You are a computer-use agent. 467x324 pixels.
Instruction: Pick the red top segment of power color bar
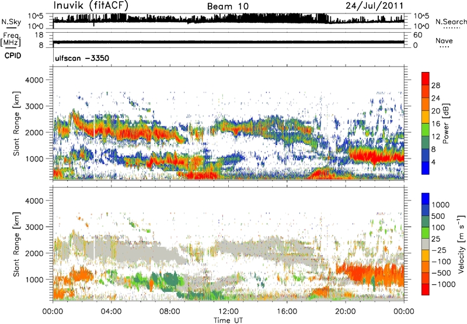coord(426,78)
